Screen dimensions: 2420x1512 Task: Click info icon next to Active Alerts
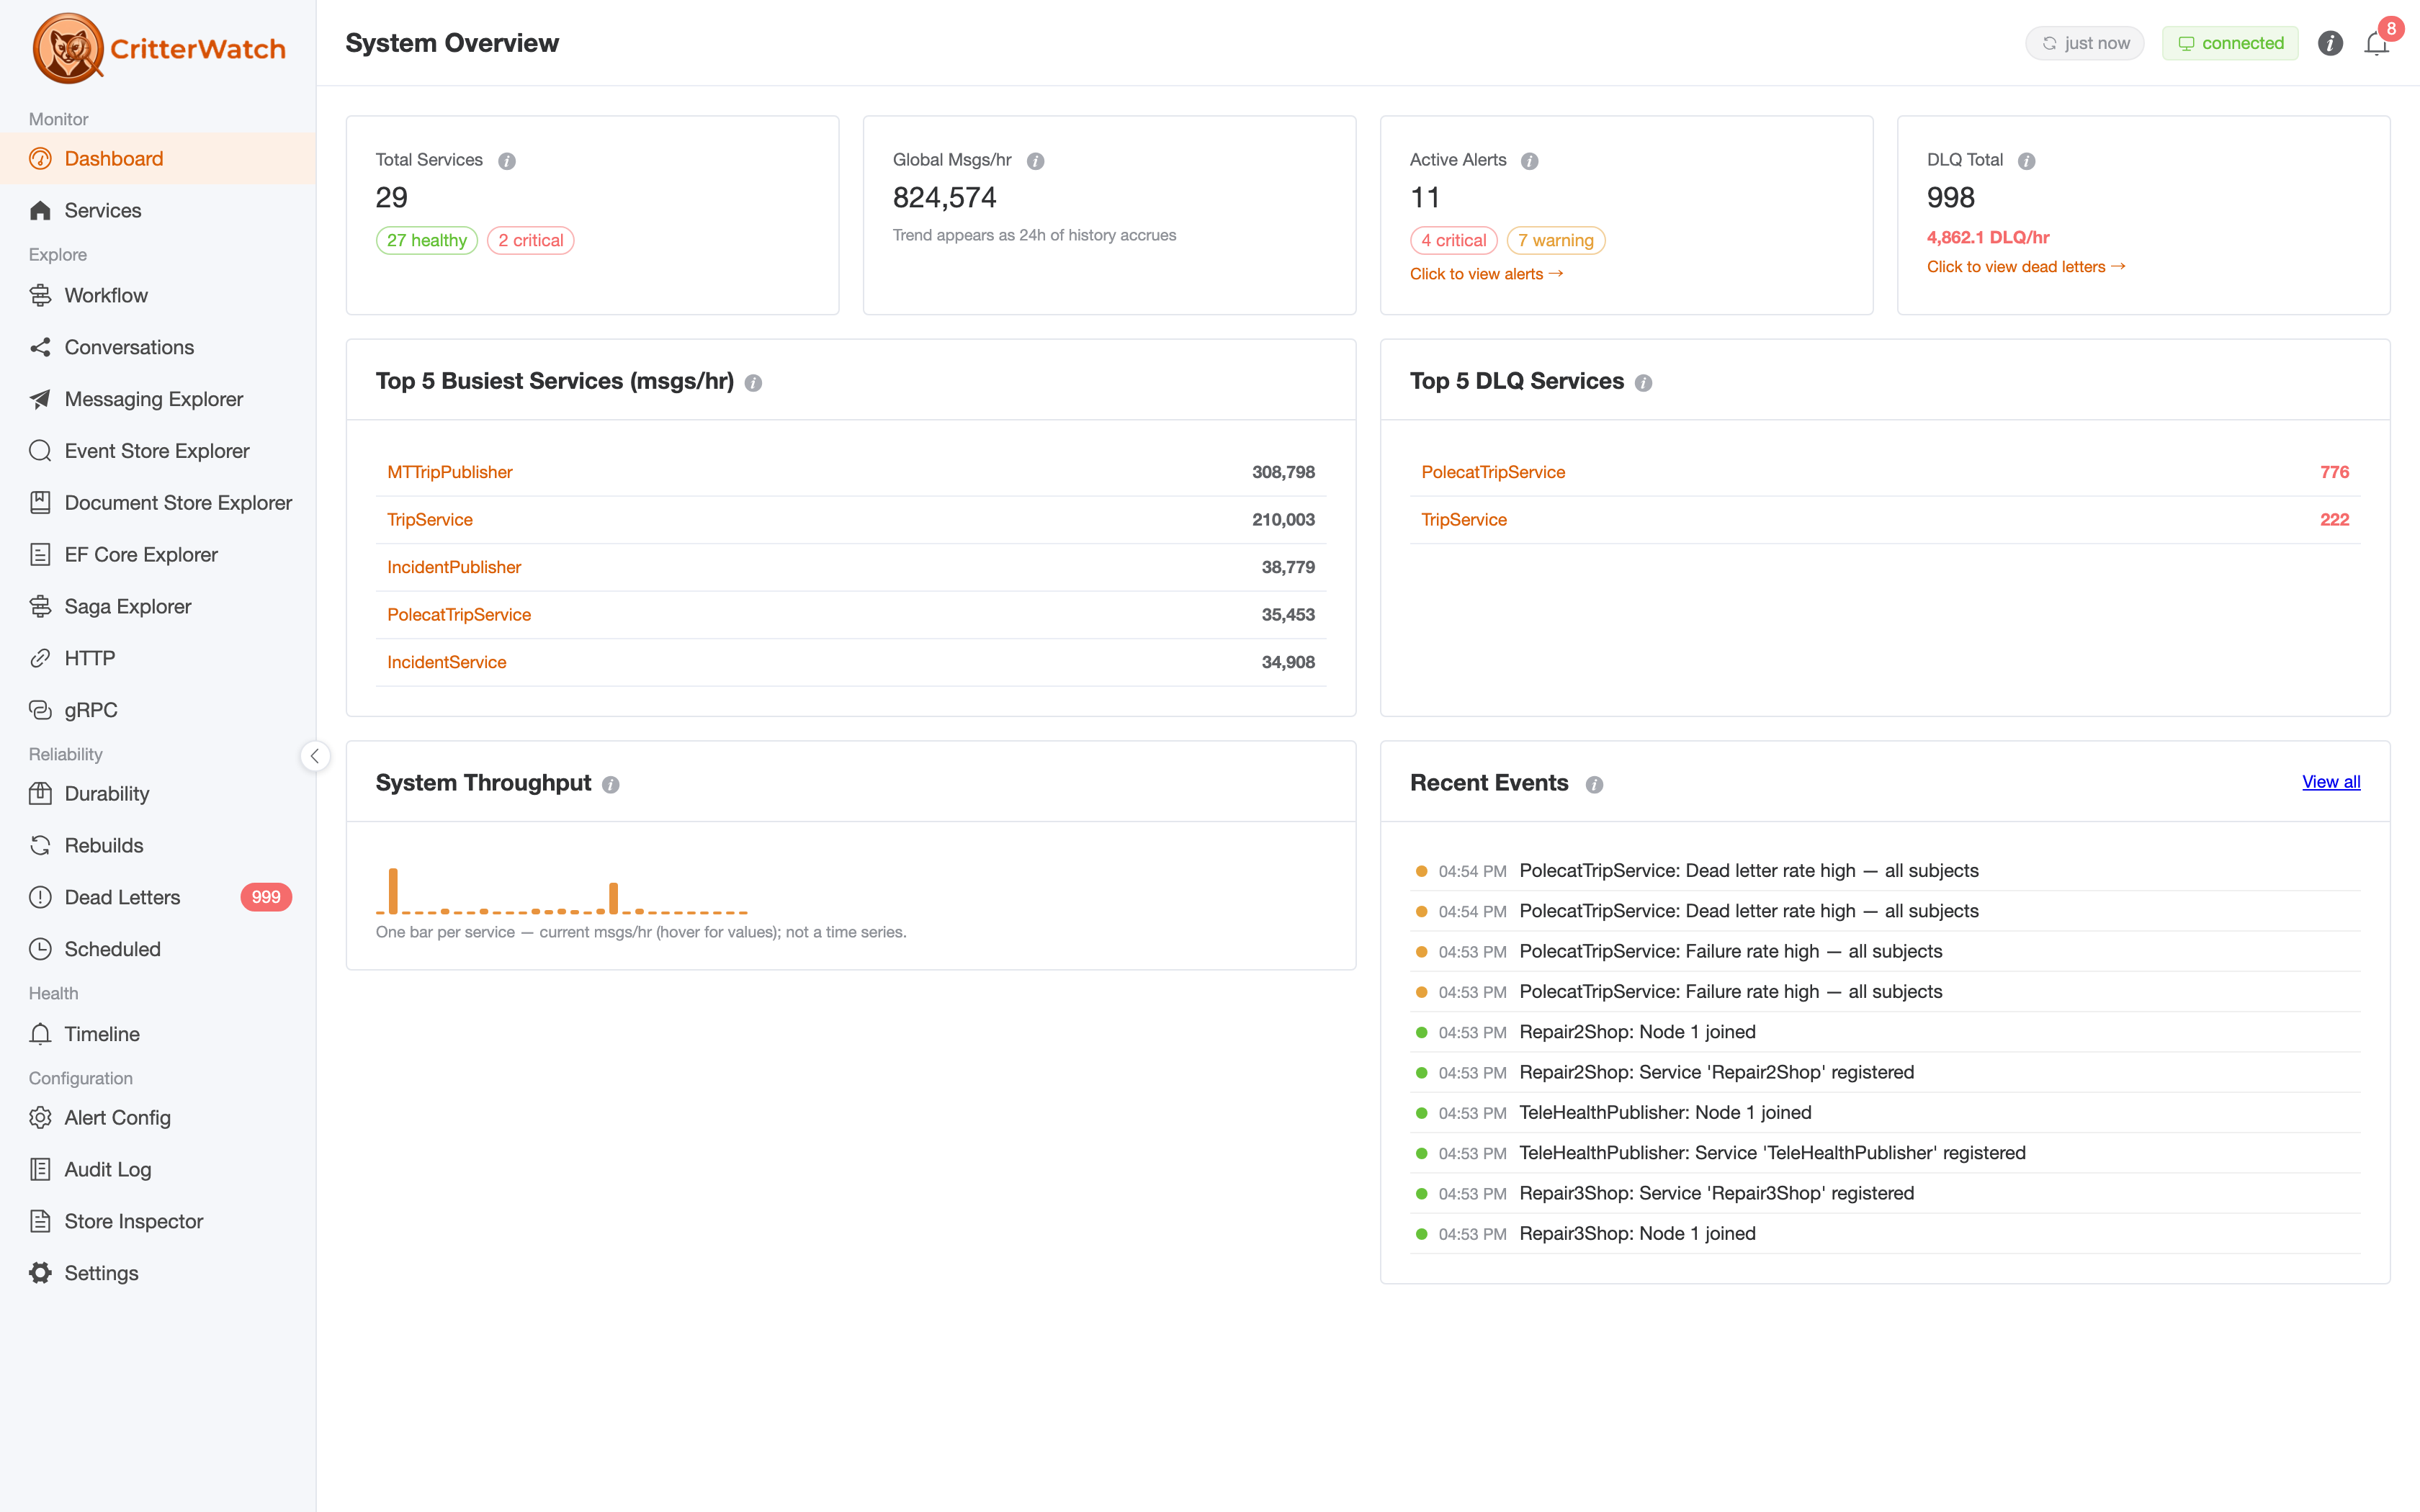pos(1530,161)
